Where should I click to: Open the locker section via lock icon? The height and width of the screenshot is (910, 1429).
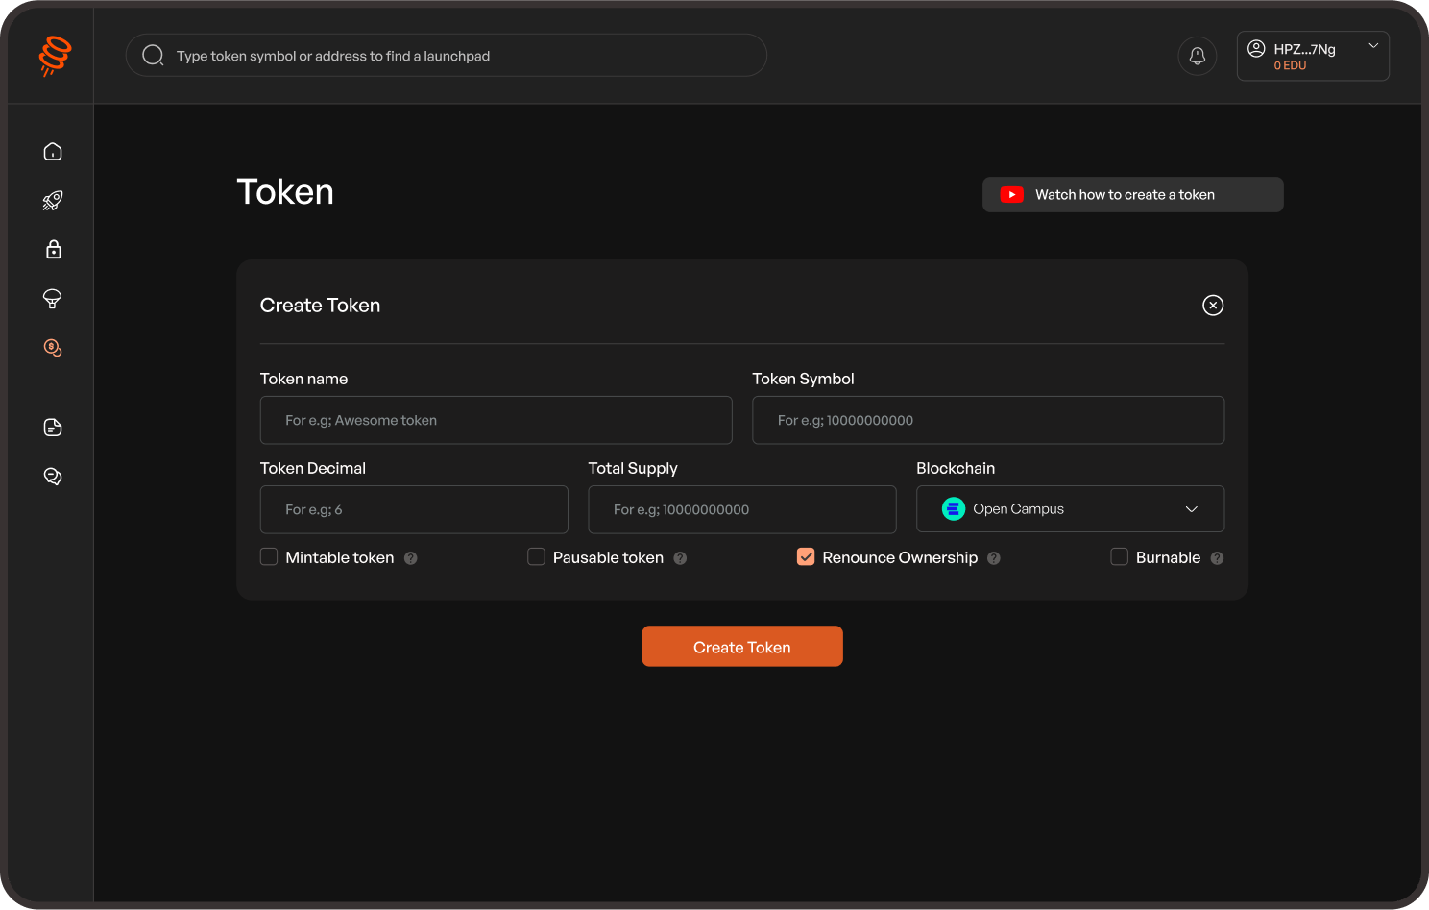click(x=52, y=249)
